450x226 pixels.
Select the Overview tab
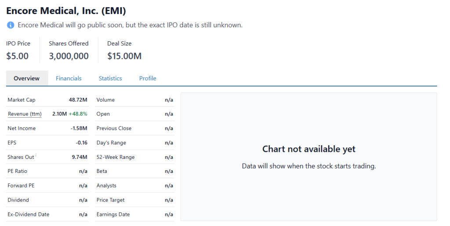pos(27,78)
